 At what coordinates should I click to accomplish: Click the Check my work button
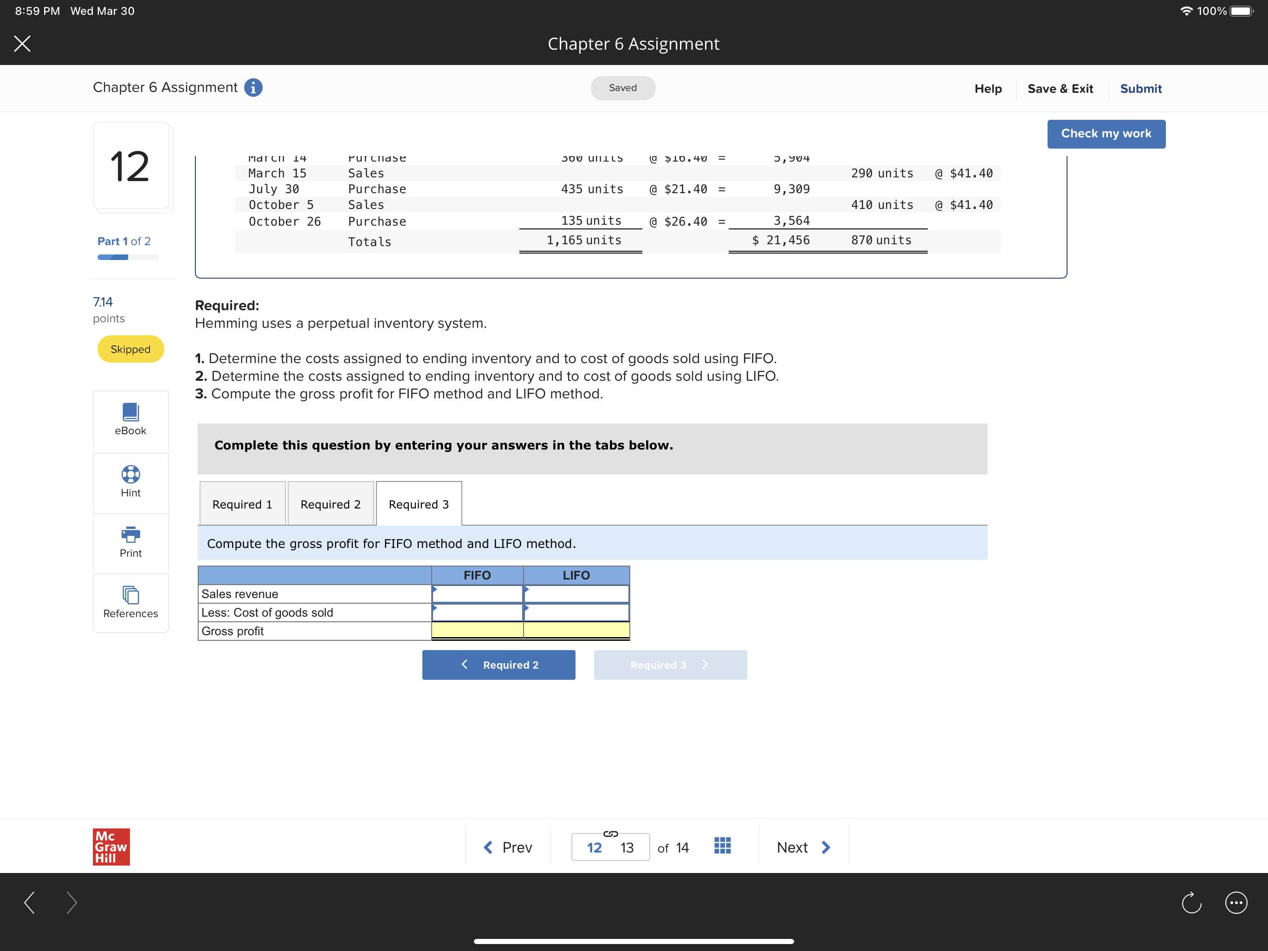click(x=1106, y=134)
